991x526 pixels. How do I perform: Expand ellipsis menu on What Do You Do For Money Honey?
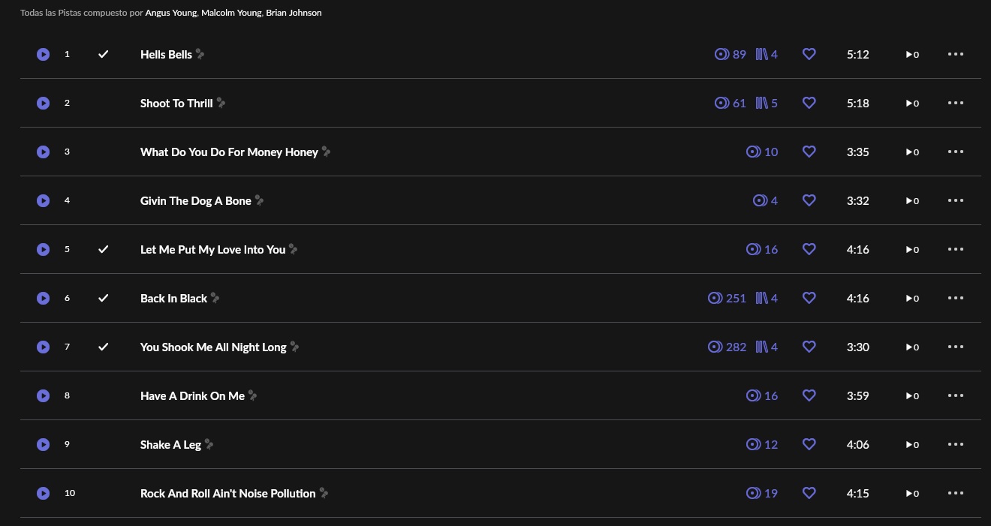click(x=955, y=152)
